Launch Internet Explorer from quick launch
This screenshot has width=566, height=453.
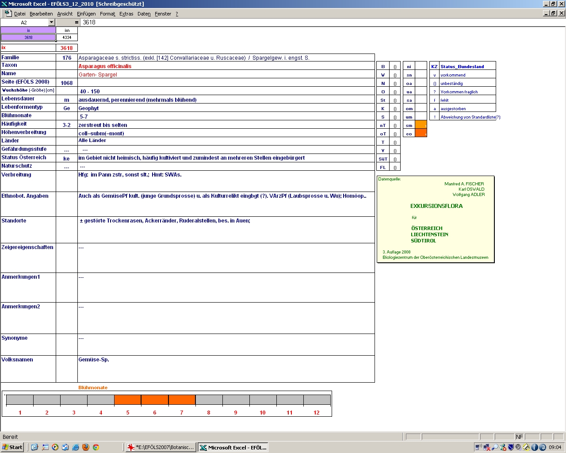click(75, 447)
